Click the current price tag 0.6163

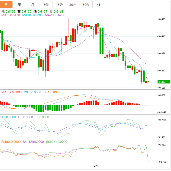(164, 82)
